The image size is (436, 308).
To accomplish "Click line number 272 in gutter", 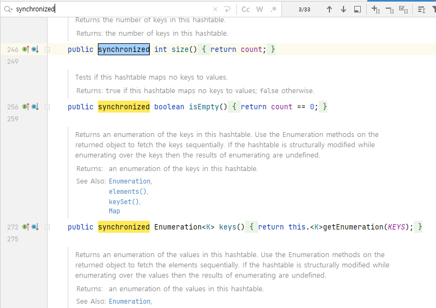I will click(13, 227).
